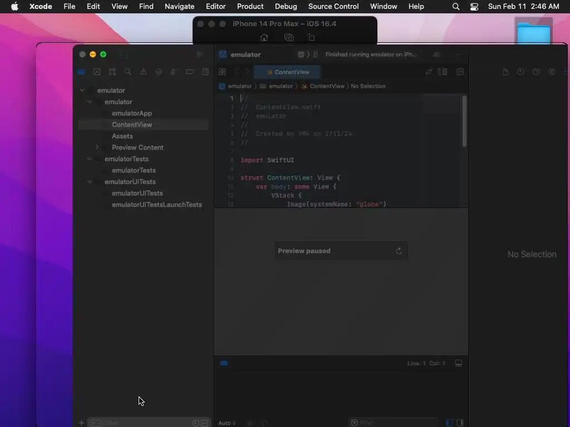Show the File inspector icon
This screenshot has width=570, height=427.
click(x=505, y=72)
